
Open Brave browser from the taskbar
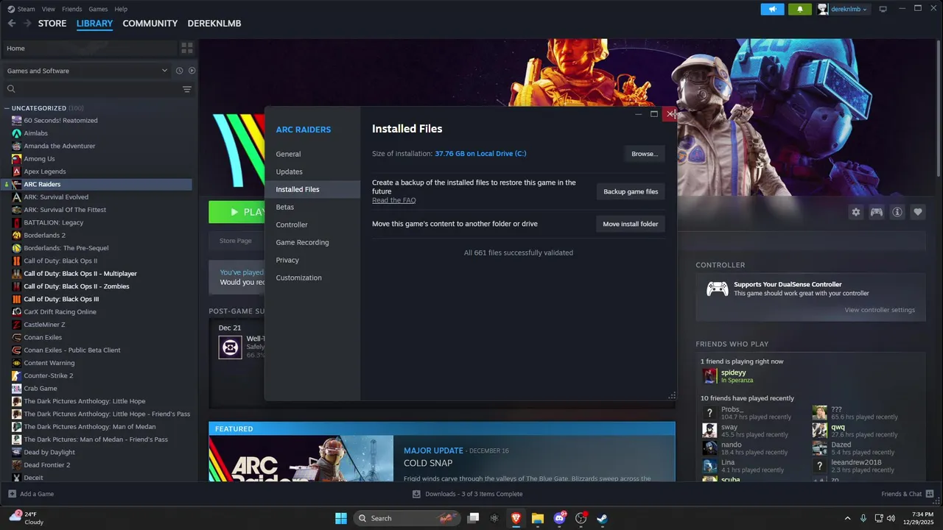tap(516, 518)
